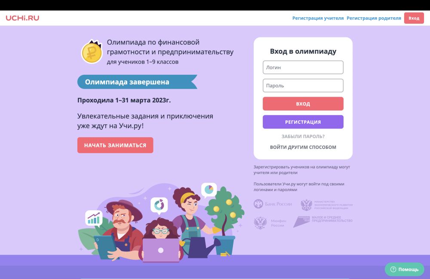
Task: Focus the Логин input field
Action: pos(303,67)
